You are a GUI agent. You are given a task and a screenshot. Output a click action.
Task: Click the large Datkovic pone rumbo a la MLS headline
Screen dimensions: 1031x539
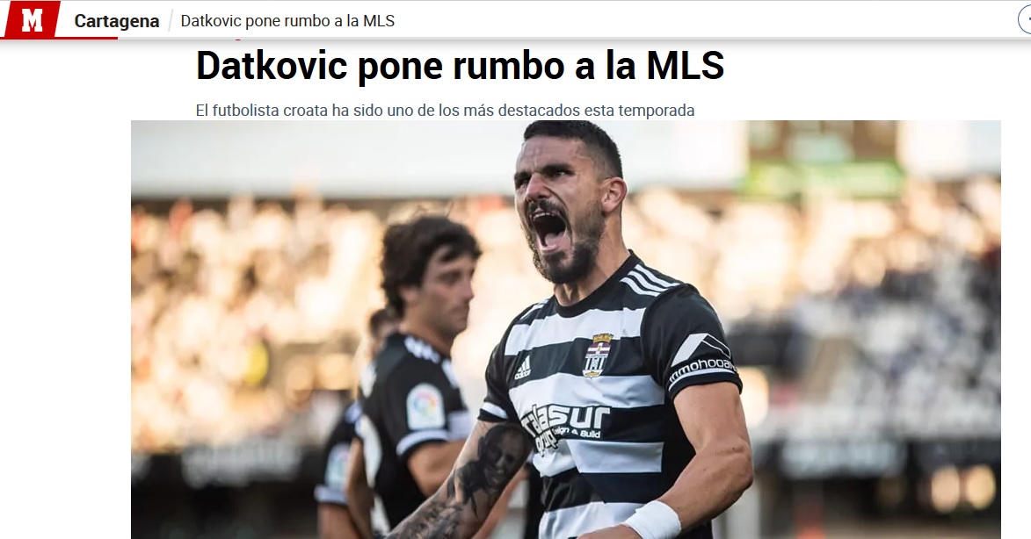(x=461, y=65)
